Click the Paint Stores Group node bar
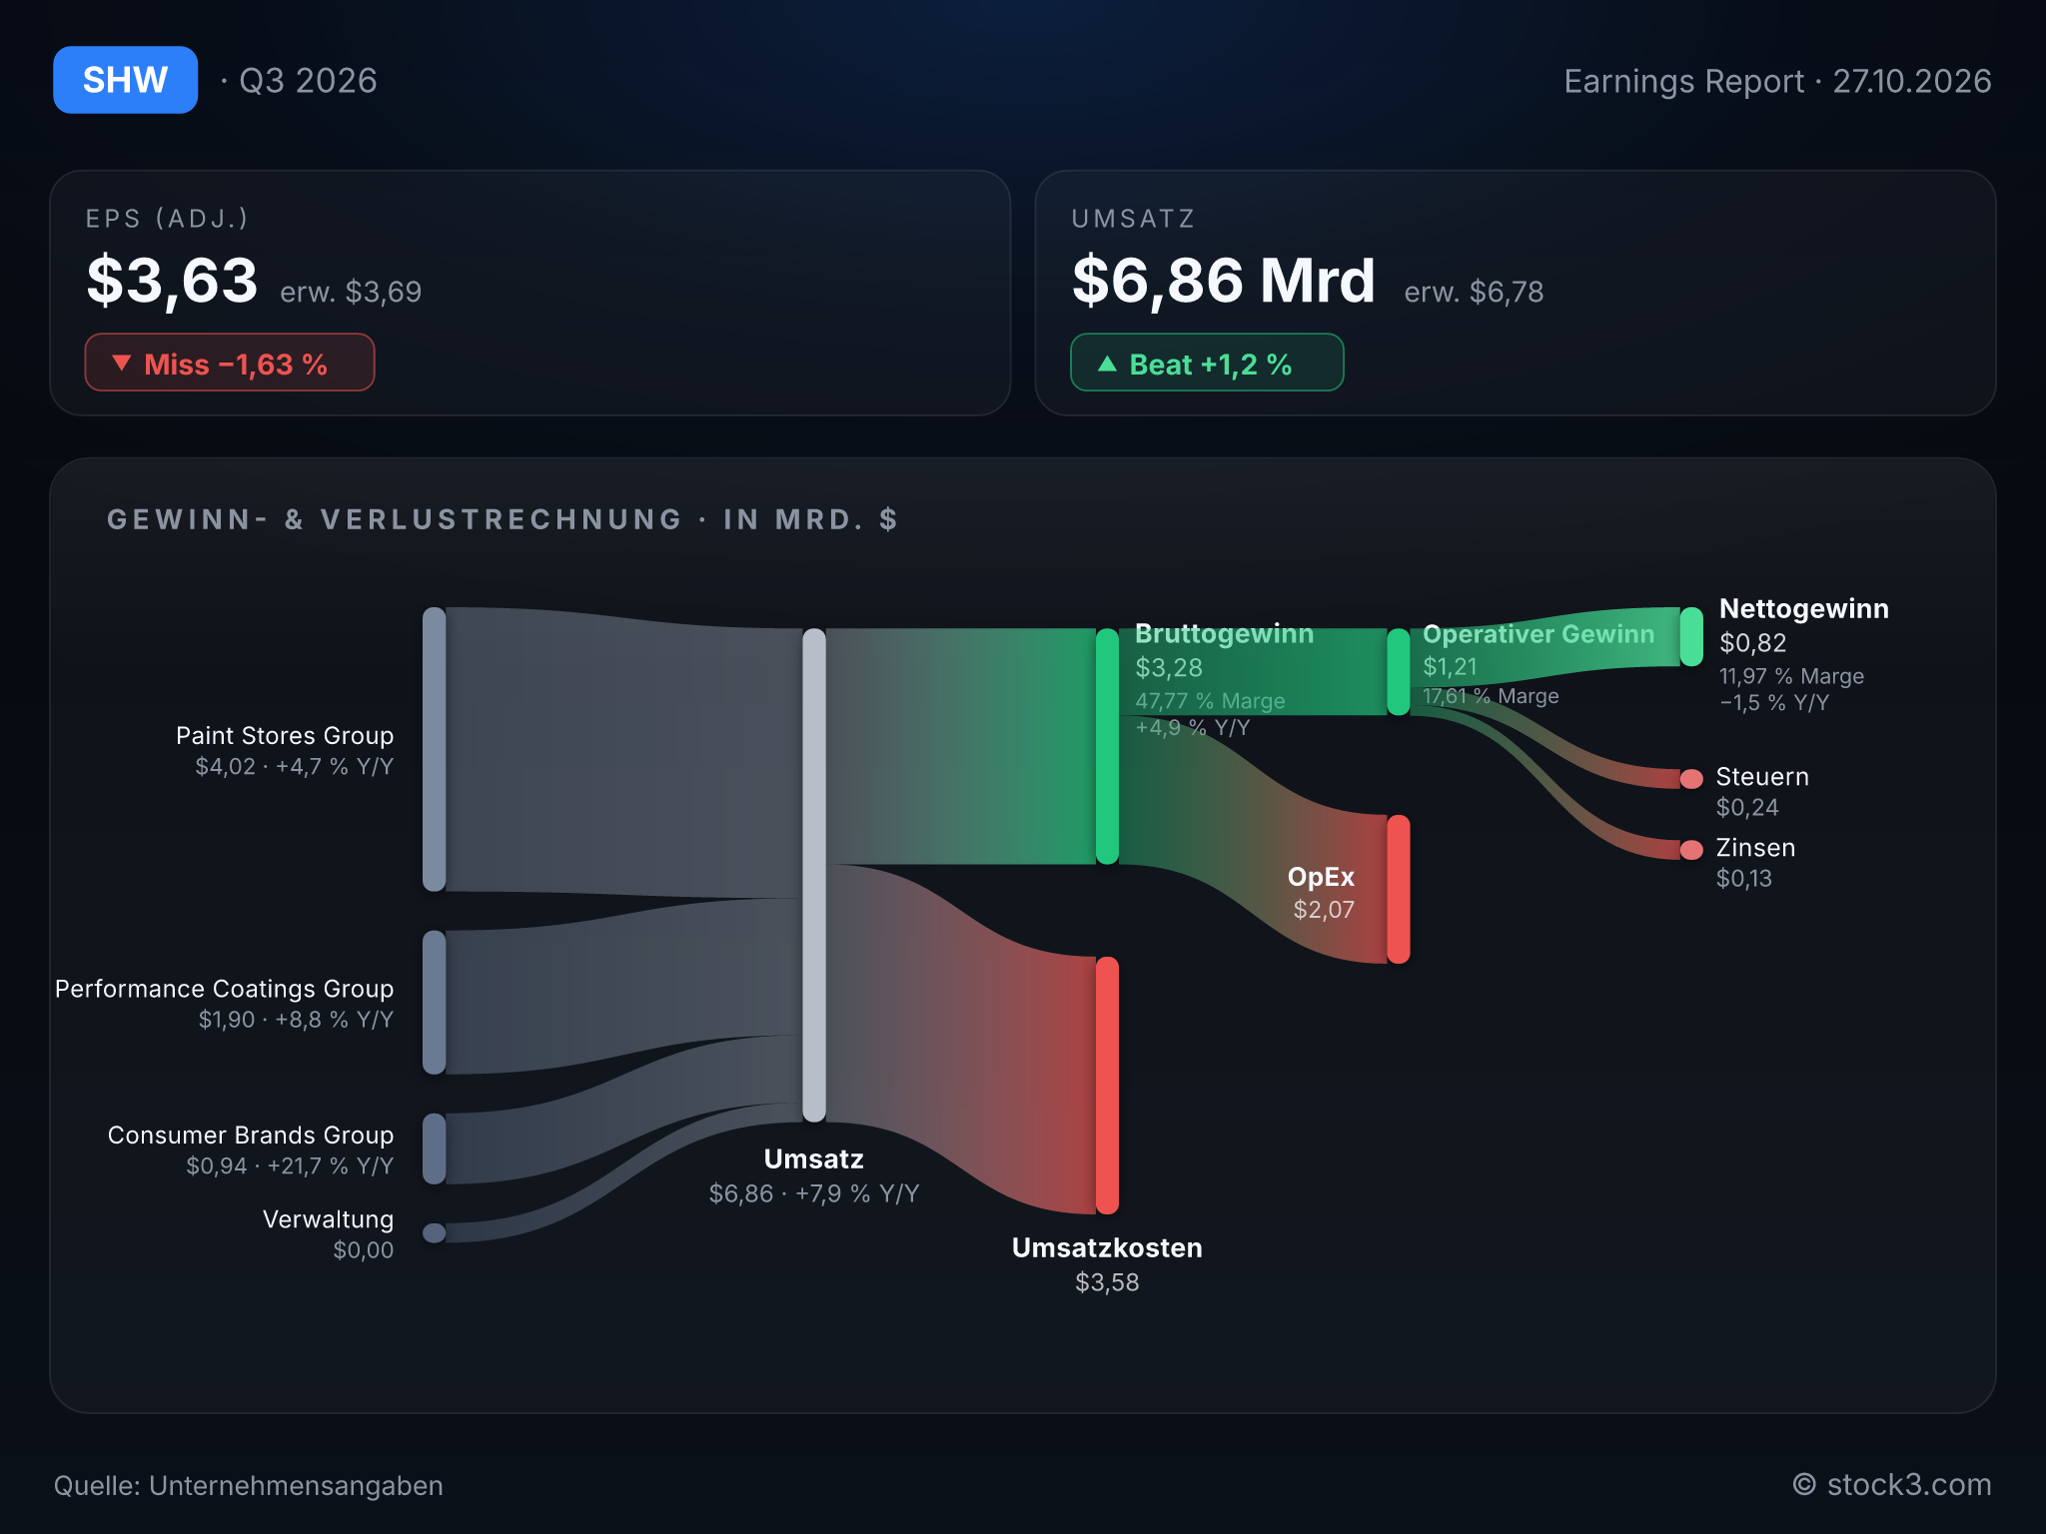Image resolution: width=2046 pixels, height=1534 pixels. point(434,749)
